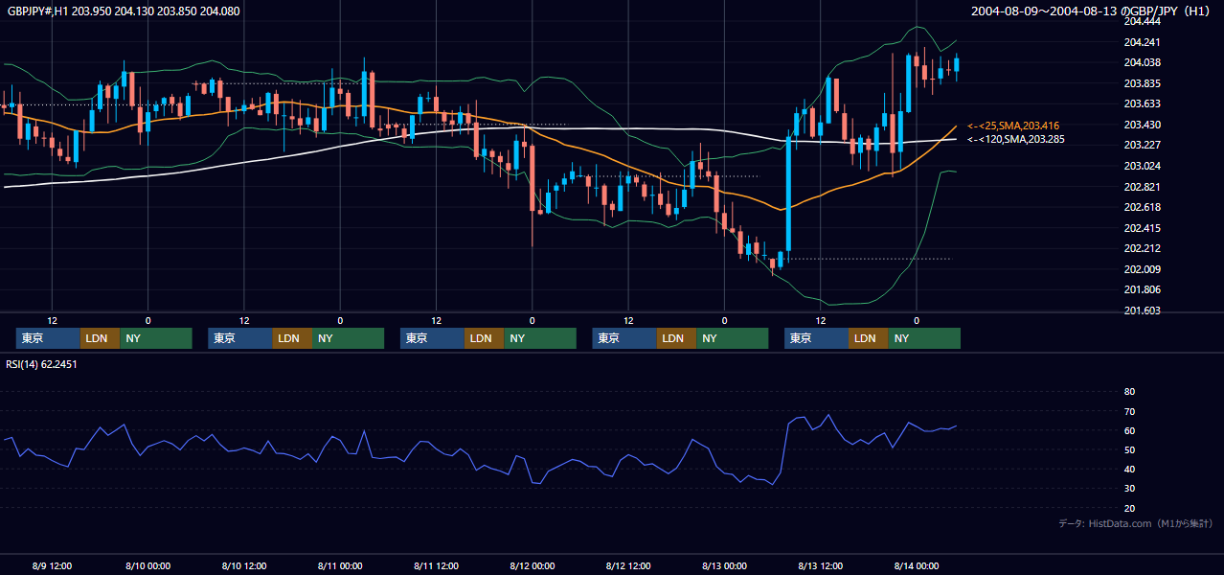Click the HistData.com data source credit
Image resolution: width=1224 pixels, height=575 pixels.
pos(1135,523)
